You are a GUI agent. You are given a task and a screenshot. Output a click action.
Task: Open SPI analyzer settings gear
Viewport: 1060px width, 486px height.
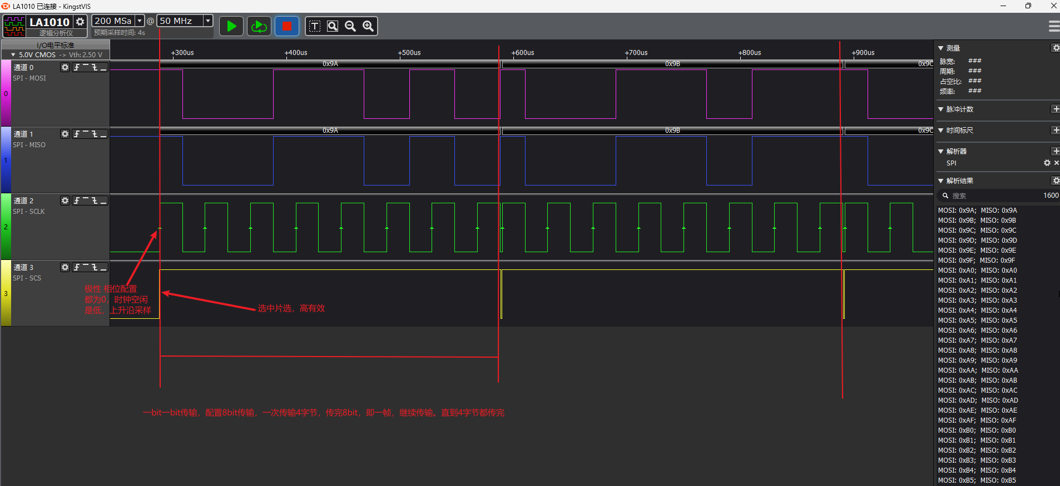tap(1047, 163)
